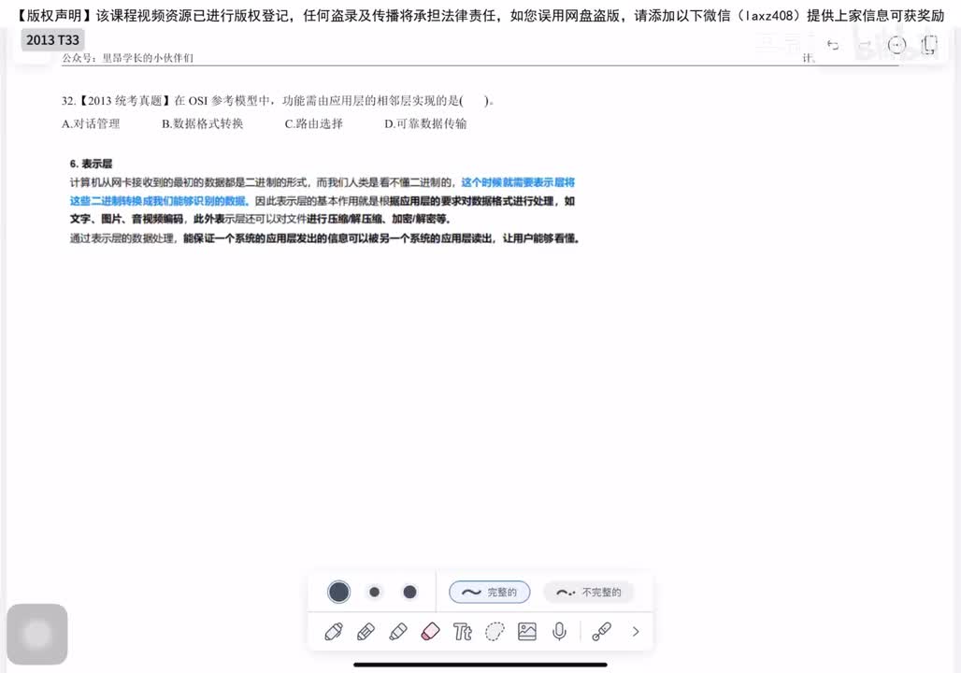
Task: Choose the Tt text tool
Action: [463, 631]
